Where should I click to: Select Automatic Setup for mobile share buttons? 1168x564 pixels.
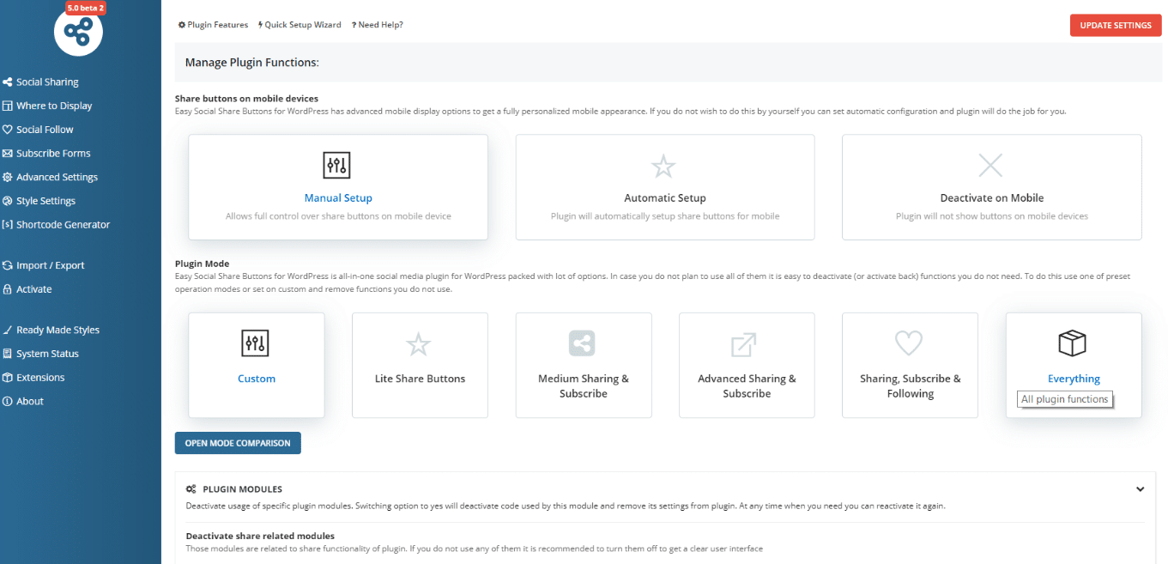tap(664, 187)
